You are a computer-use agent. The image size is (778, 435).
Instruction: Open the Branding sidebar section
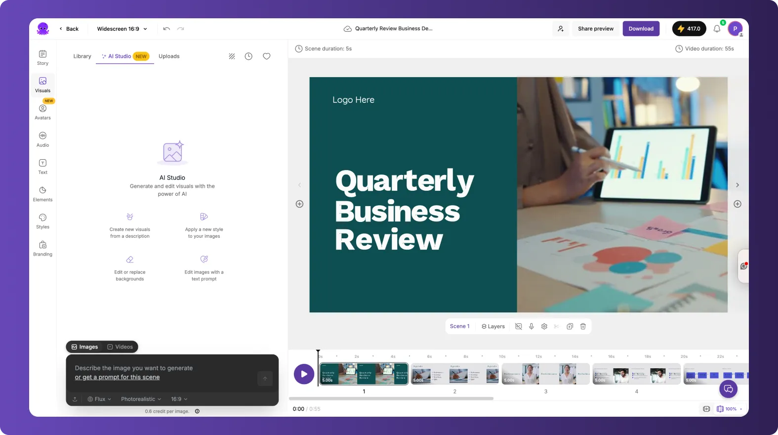click(42, 248)
